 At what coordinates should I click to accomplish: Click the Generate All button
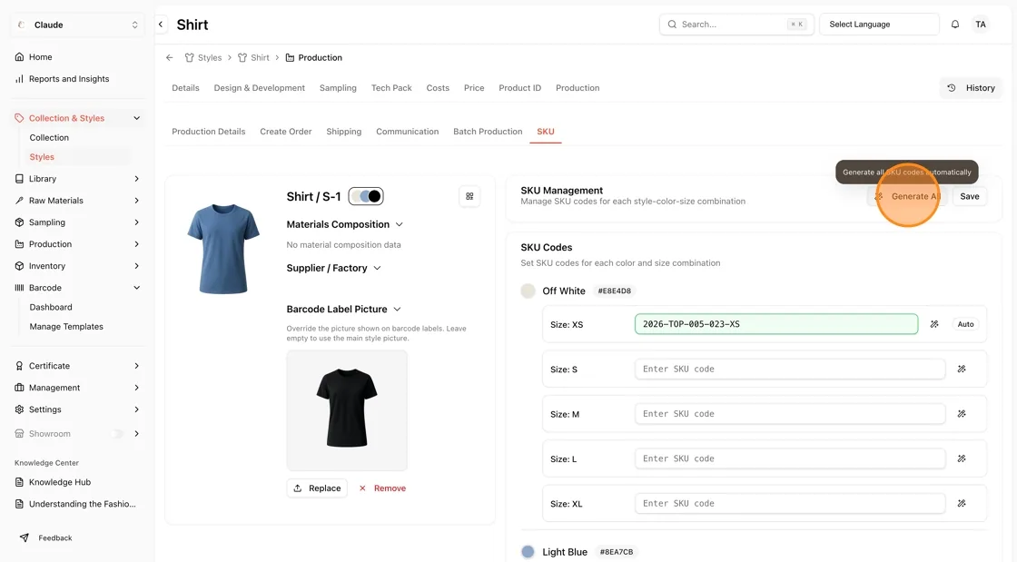coord(908,196)
